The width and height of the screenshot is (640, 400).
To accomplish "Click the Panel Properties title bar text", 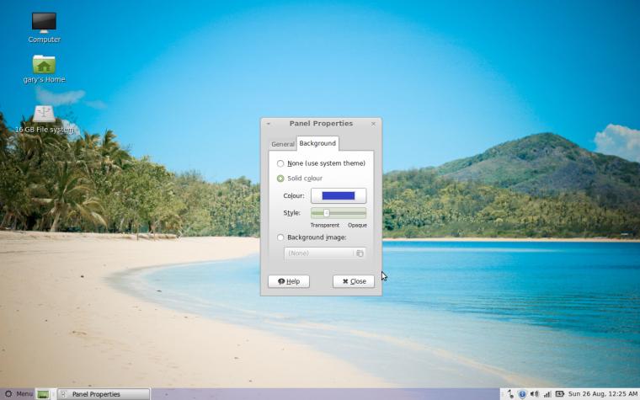I will coord(321,123).
